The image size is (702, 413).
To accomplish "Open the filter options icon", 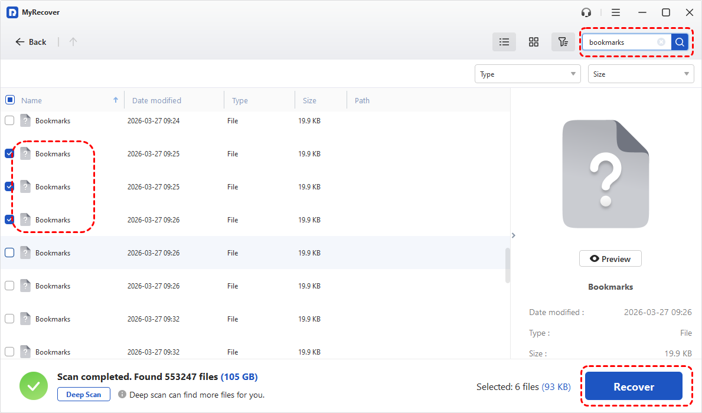I will tap(563, 42).
